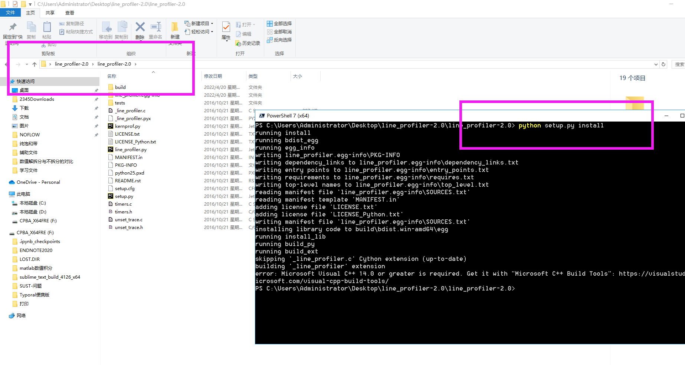Click first line_profiler-2.0 breadcrumb

72,64
